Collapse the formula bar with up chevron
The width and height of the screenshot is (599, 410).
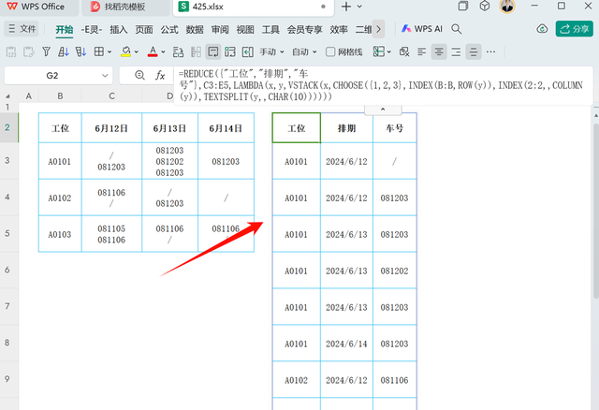(383, 110)
